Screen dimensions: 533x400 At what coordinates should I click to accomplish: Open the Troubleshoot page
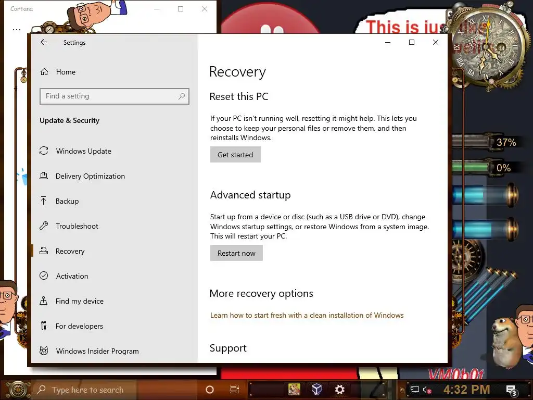tap(77, 226)
